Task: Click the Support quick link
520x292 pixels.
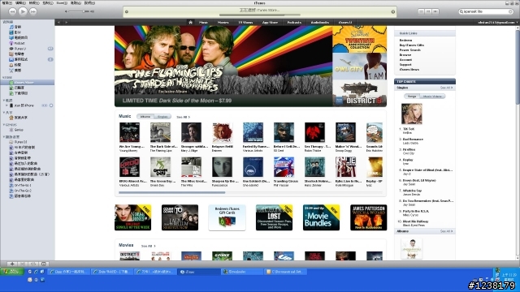Action: coord(405,65)
